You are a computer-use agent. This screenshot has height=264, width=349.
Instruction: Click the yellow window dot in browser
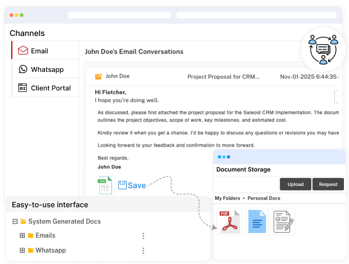coord(16,15)
